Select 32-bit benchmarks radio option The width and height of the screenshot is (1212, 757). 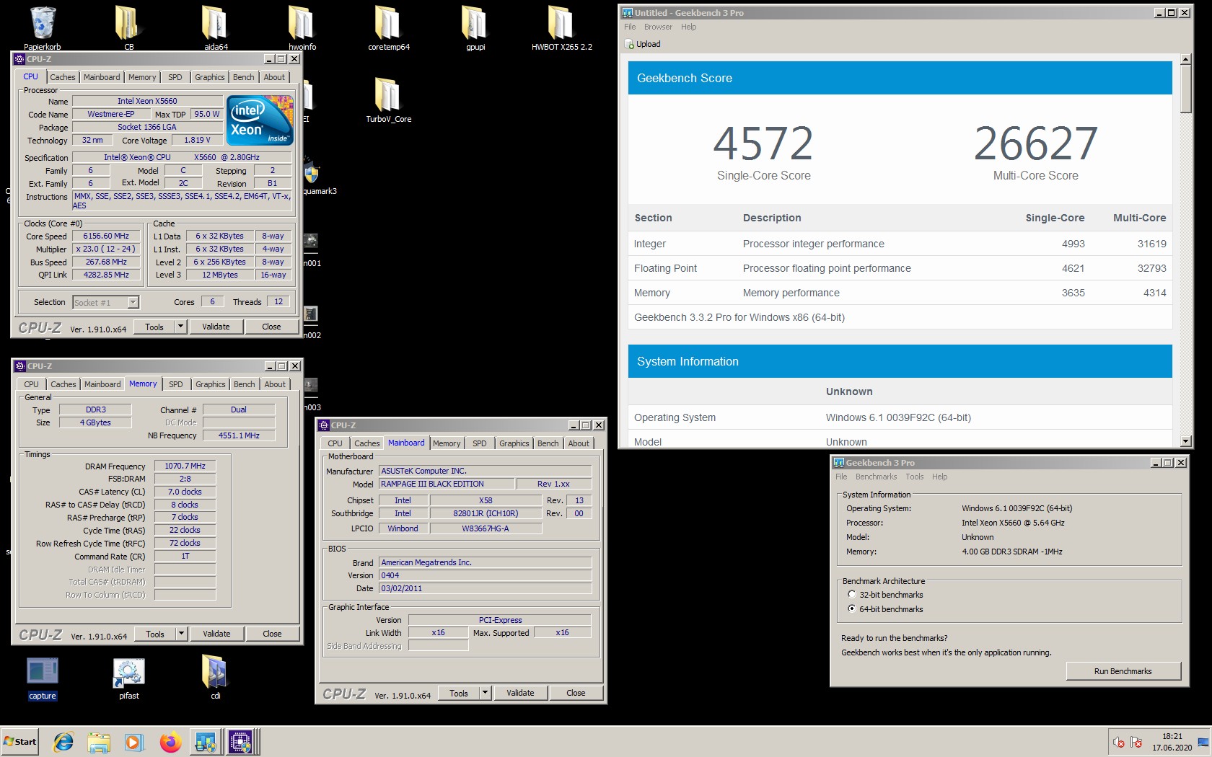[x=852, y=595]
